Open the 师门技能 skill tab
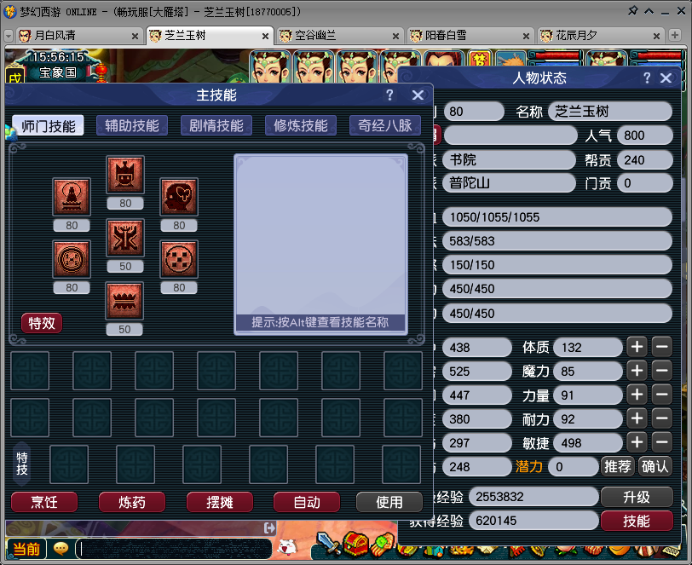692x565 pixels. click(x=48, y=126)
